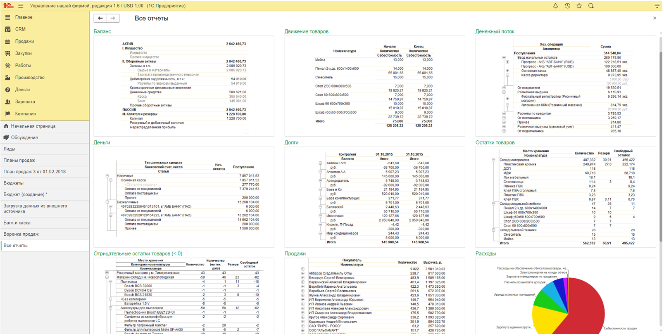The width and height of the screenshot is (664, 336).
Task: Expand От покупателя row in cash flow report
Action: pyautogui.click(x=504, y=88)
